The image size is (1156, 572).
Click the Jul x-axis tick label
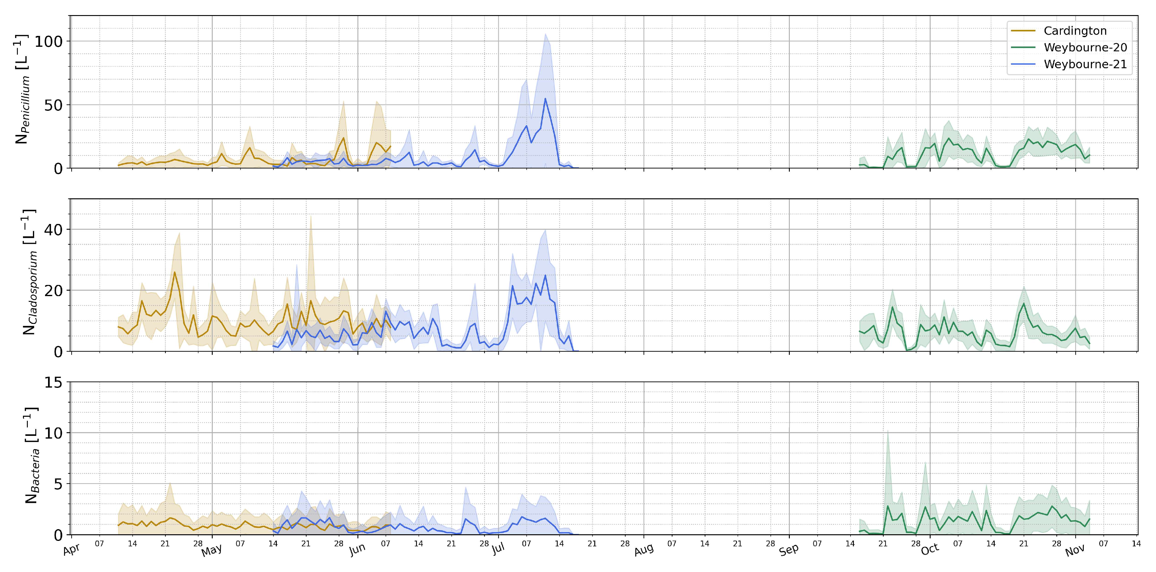click(x=498, y=549)
